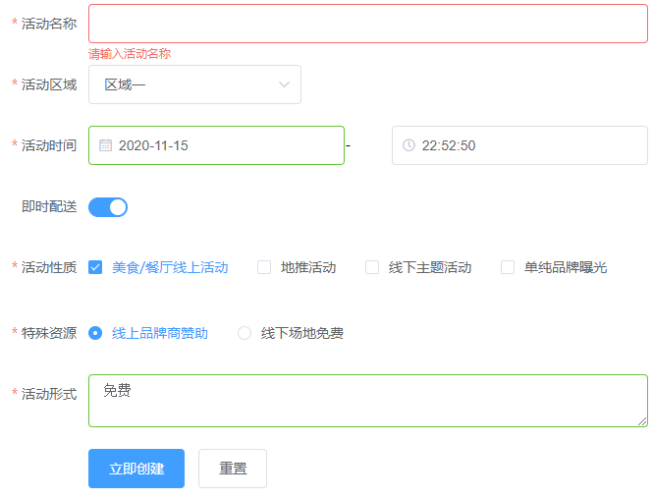
Task: Check the 单纯品牌曝光 checkbox
Action: coord(508,267)
